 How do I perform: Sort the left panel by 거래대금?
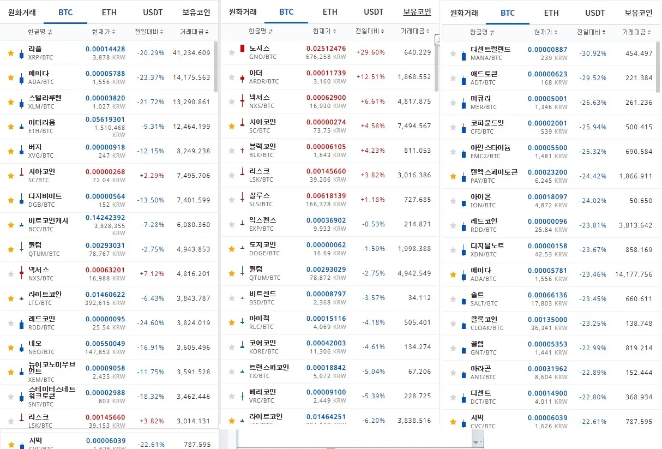[x=195, y=32]
